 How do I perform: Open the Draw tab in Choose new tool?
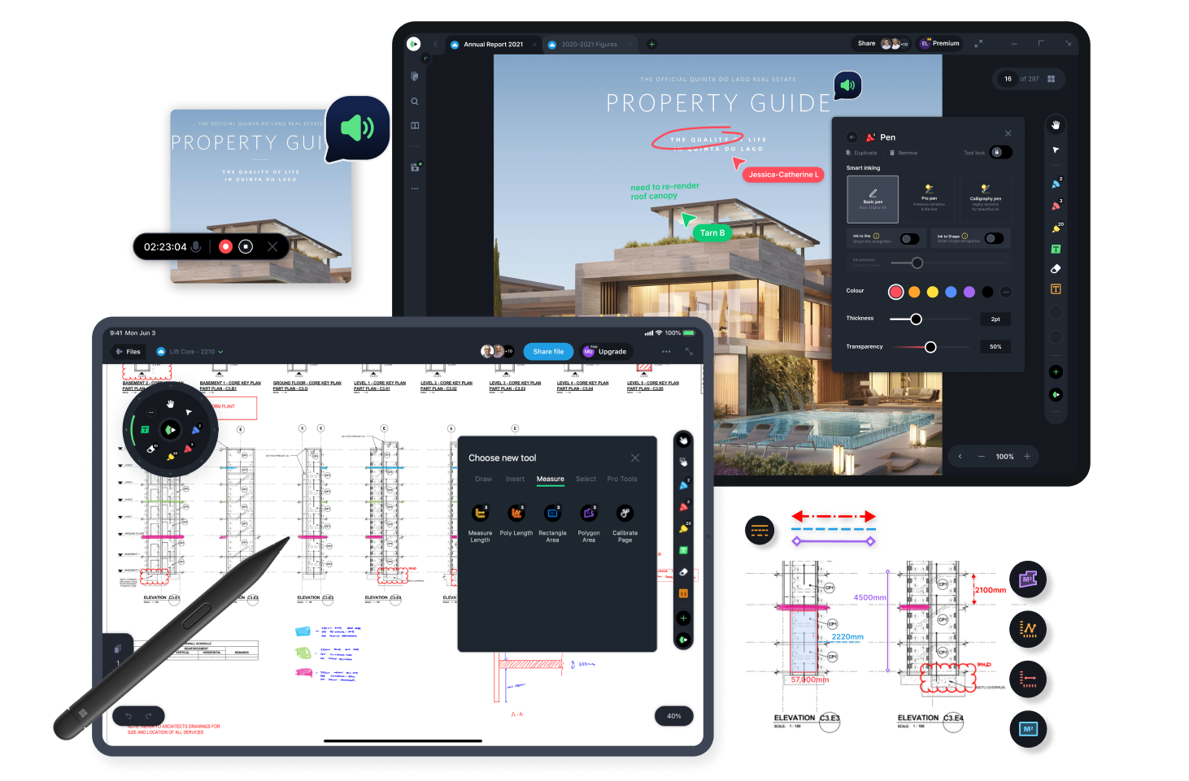pos(483,479)
